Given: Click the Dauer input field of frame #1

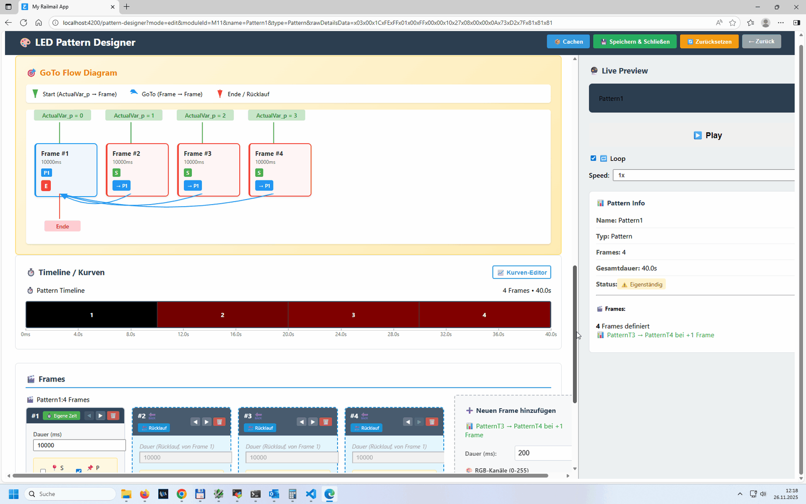Looking at the screenshot, I should (79, 446).
